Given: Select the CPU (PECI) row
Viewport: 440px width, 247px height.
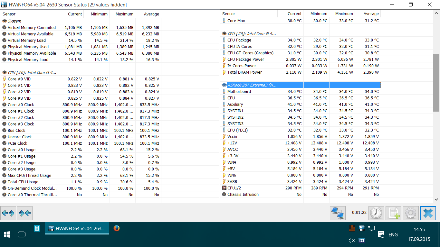Looking at the screenshot, I should 301,130.
